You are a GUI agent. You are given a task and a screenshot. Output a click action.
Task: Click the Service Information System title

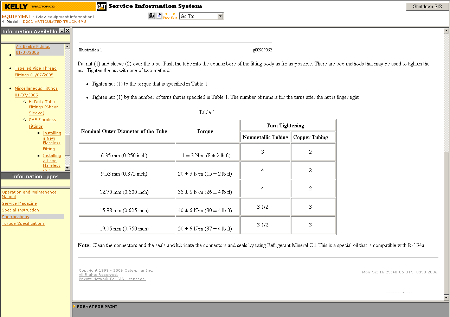[x=155, y=6]
